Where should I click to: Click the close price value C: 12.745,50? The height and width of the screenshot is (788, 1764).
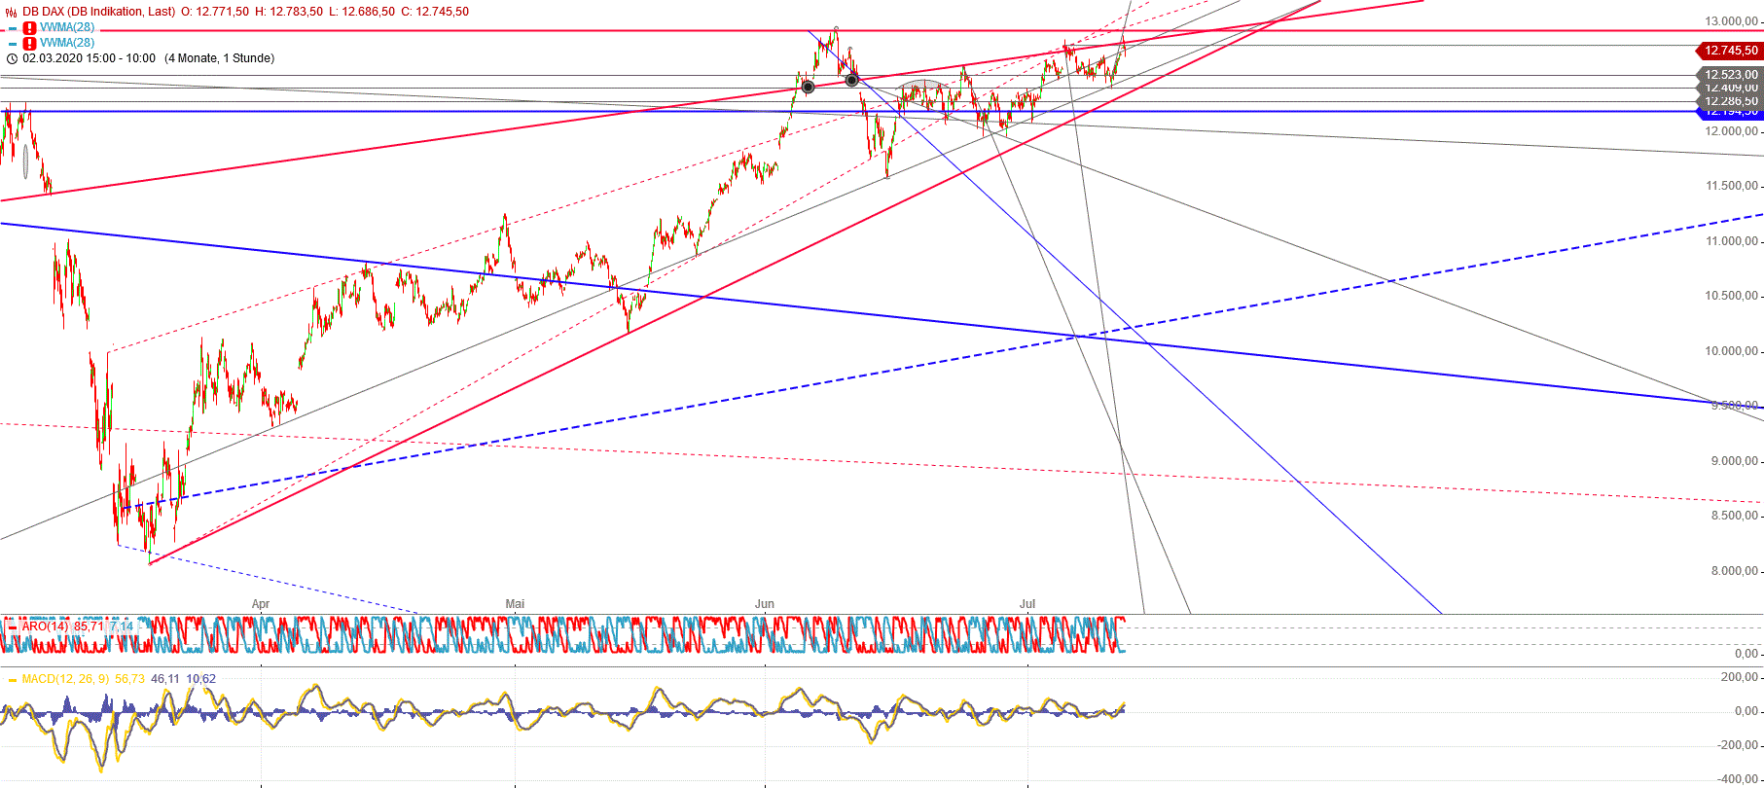[435, 12]
